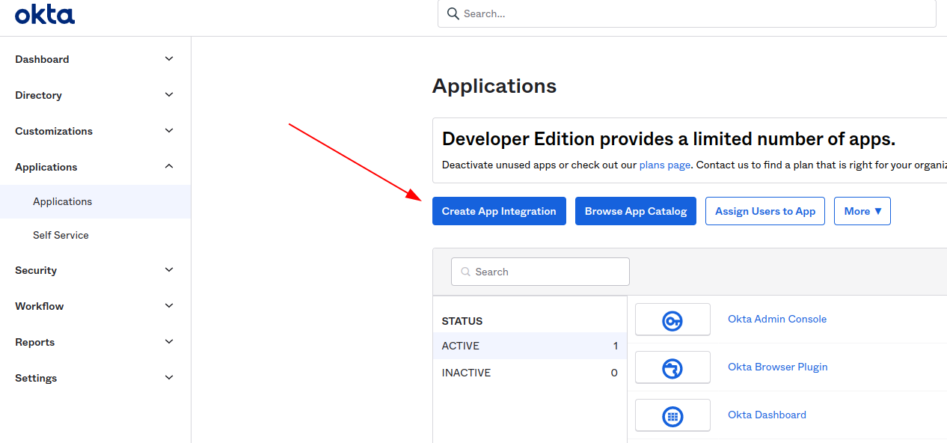This screenshot has width=947, height=443.
Task: Click Assign Users to App button
Action: point(765,211)
